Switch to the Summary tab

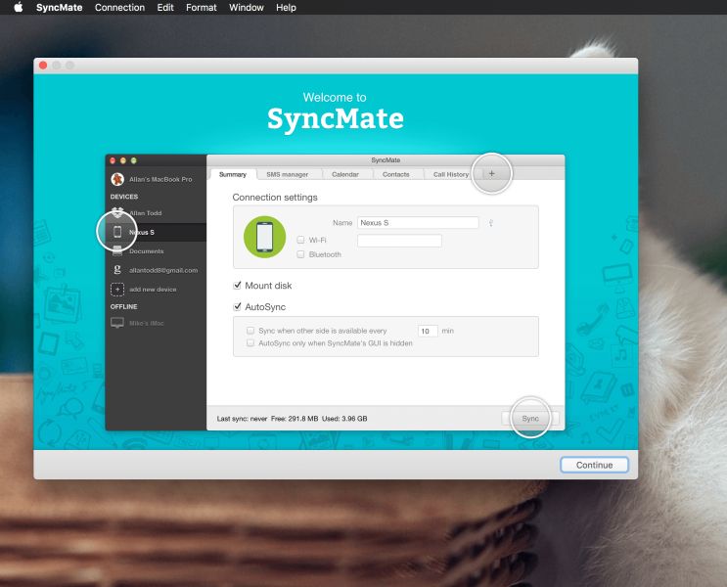[233, 174]
